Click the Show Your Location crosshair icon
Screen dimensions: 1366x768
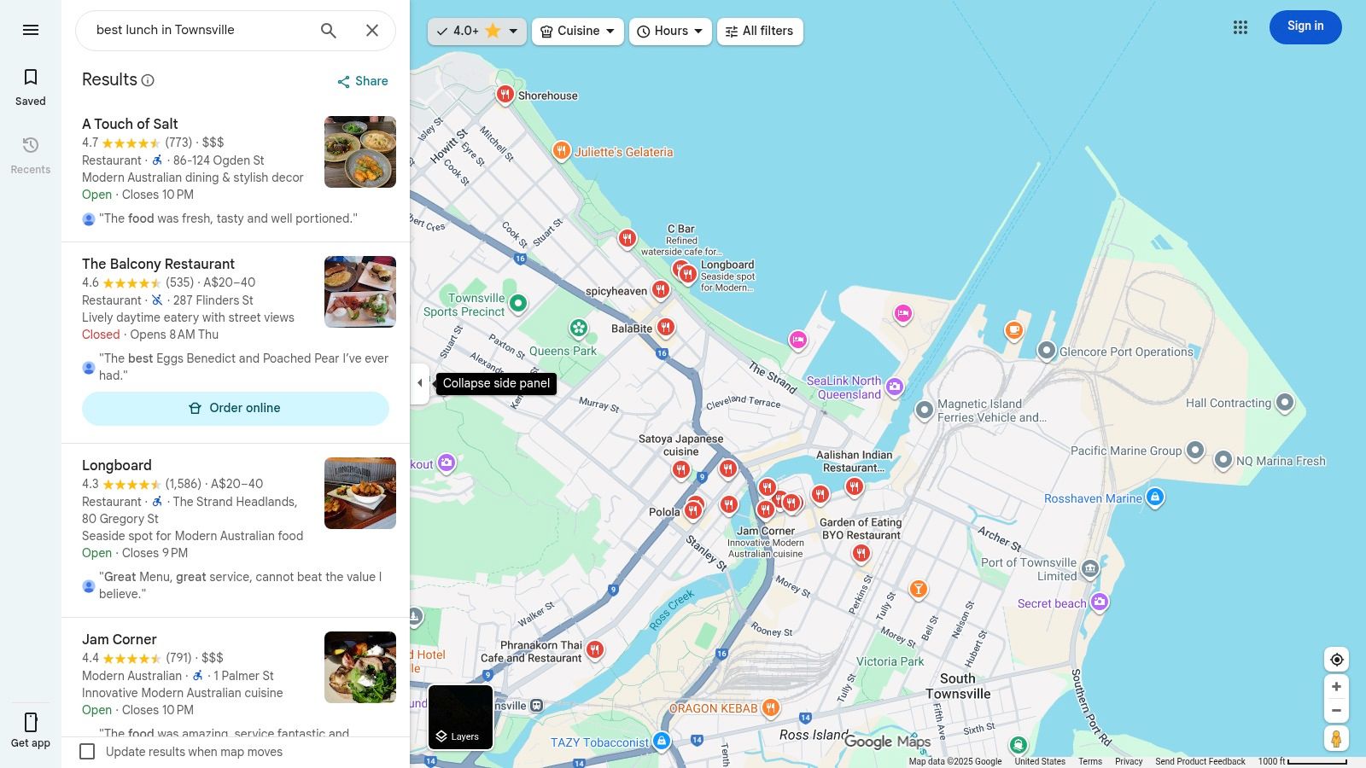click(x=1336, y=659)
